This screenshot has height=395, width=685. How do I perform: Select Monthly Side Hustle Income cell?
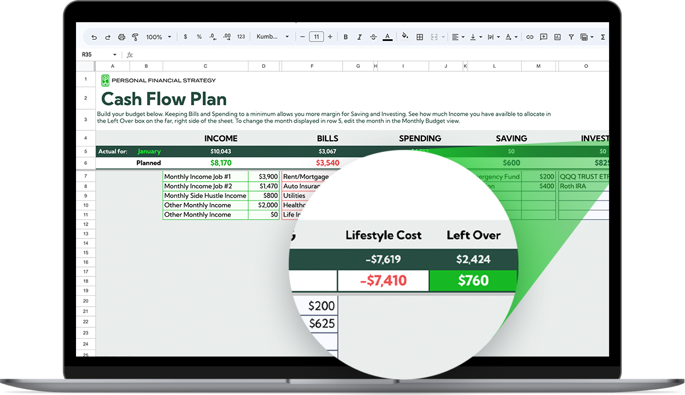(x=205, y=196)
